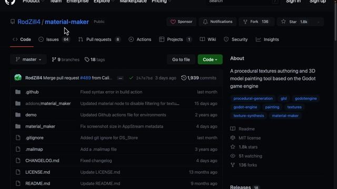Open pull request #489 link

point(85,78)
